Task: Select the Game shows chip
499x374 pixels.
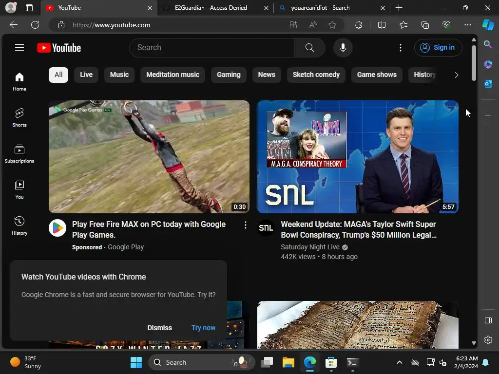Action: [377, 75]
